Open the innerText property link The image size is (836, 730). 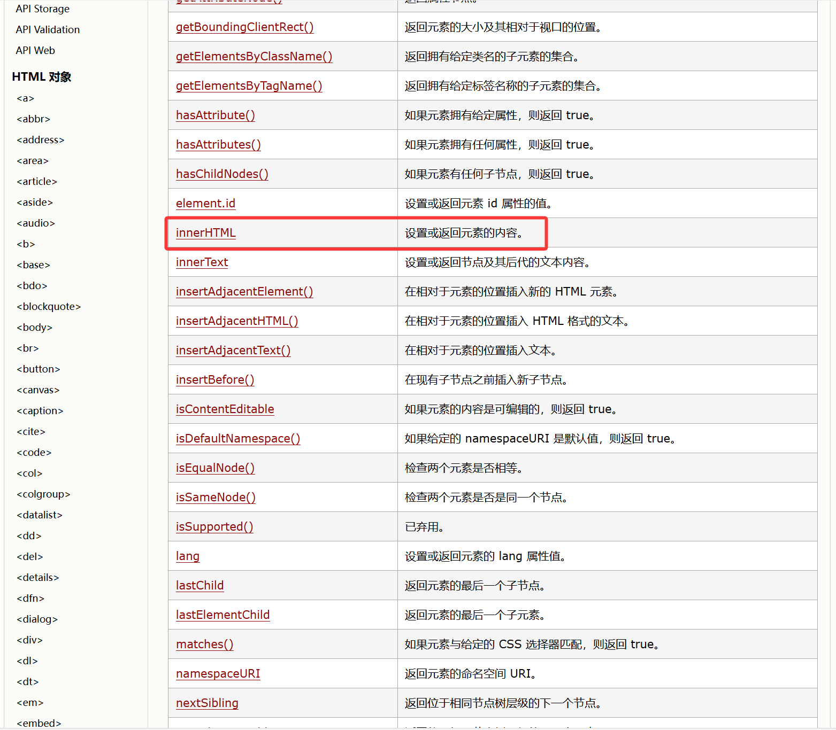pos(202,262)
